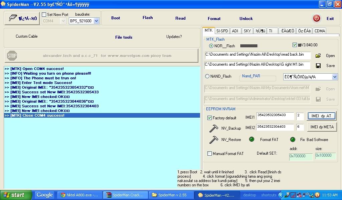Click the Safely Remove Hardware tray icon
The height and width of the screenshot is (200, 342).
point(288,195)
